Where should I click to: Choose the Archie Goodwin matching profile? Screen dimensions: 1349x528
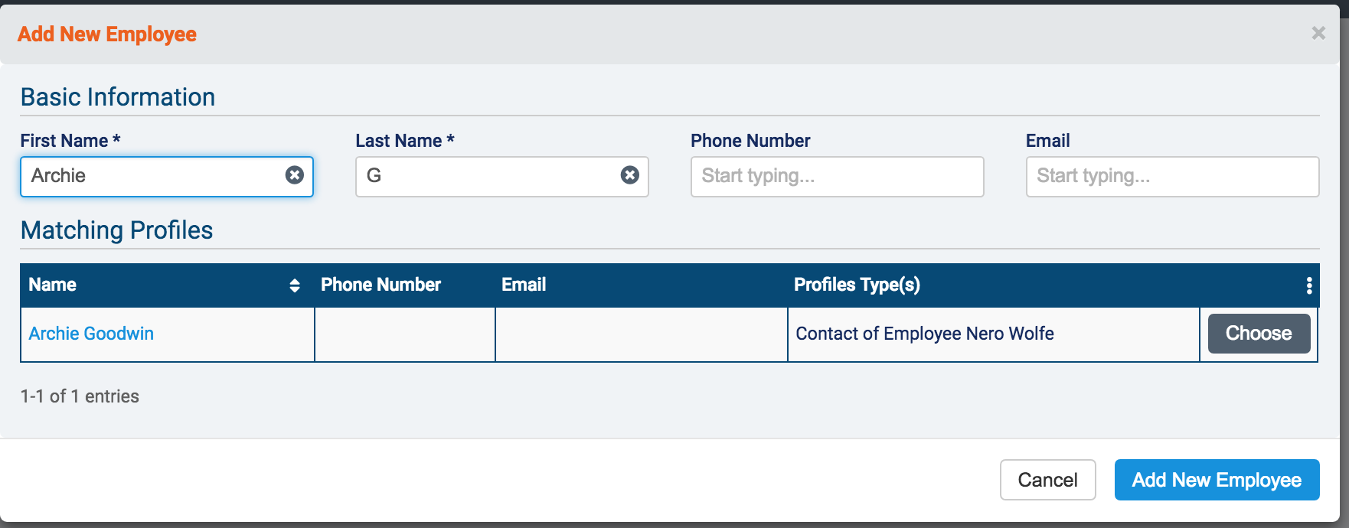click(1259, 334)
